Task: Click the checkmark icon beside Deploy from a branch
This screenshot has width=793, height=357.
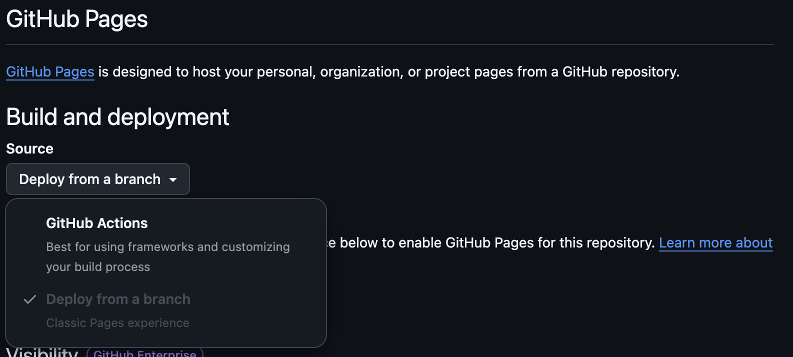Action: 30,299
